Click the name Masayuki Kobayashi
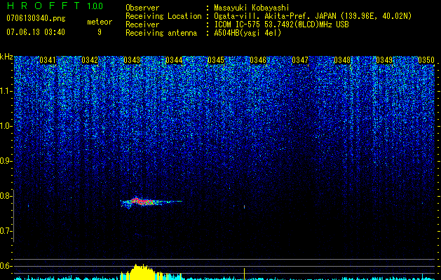 click(x=252, y=8)
